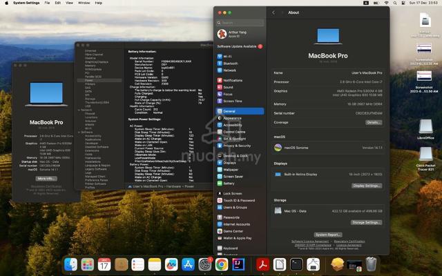Open Cisco Packet Tracer desktop icon
Screen dimensions: 442x276
tap(425, 159)
